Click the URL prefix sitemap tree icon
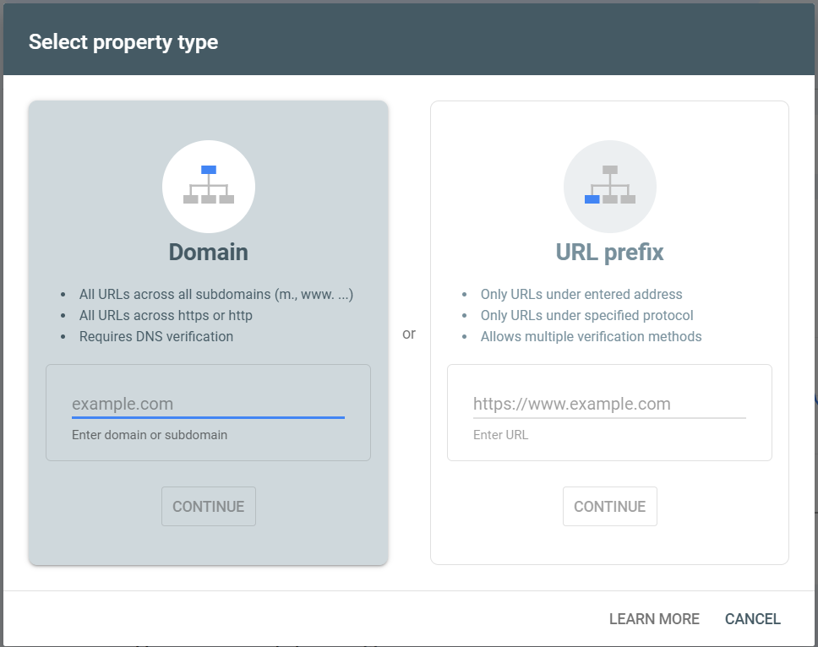This screenshot has height=647, width=818. point(610,187)
